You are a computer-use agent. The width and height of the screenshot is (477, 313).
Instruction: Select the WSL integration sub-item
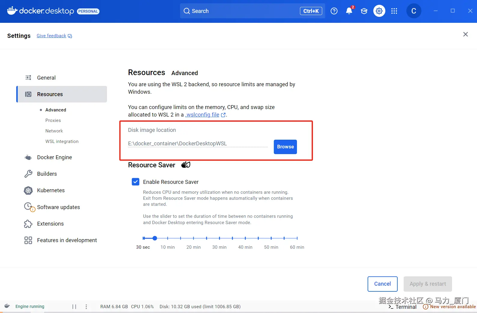point(62,141)
